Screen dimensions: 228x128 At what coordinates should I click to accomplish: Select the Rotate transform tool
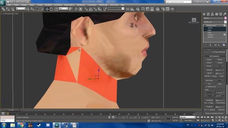click(x=51, y=9)
